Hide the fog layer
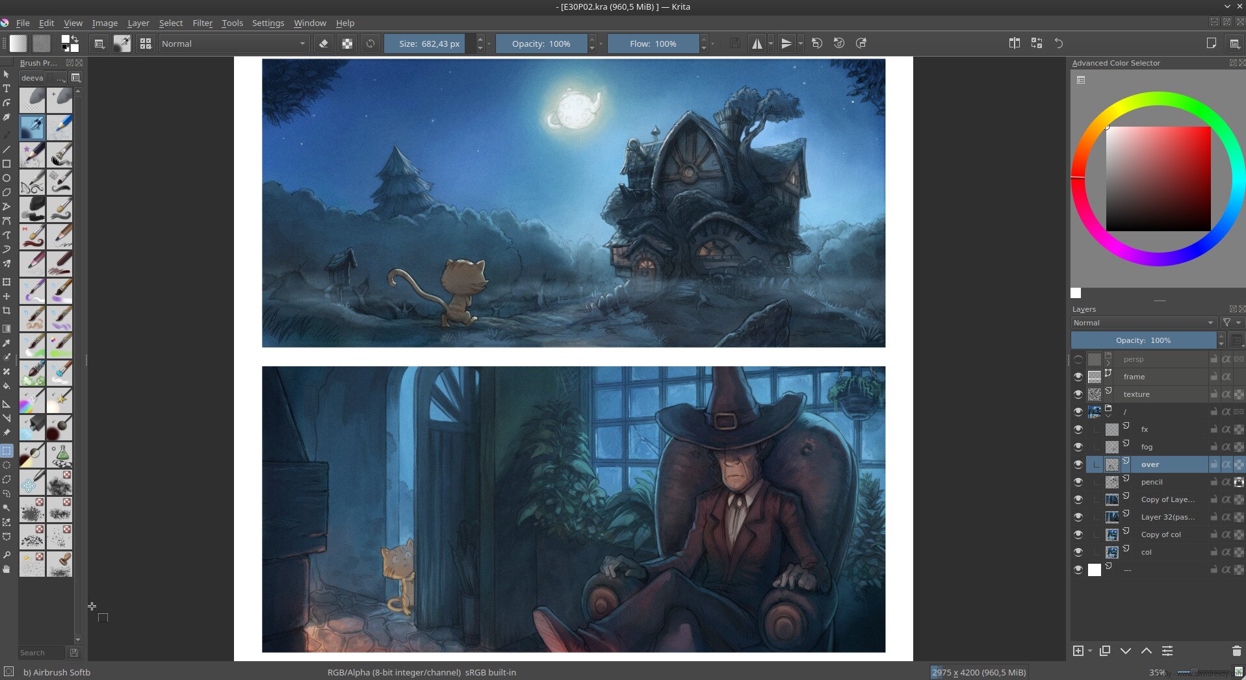Image resolution: width=1246 pixels, height=680 pixels. (x=1078, y=447)
